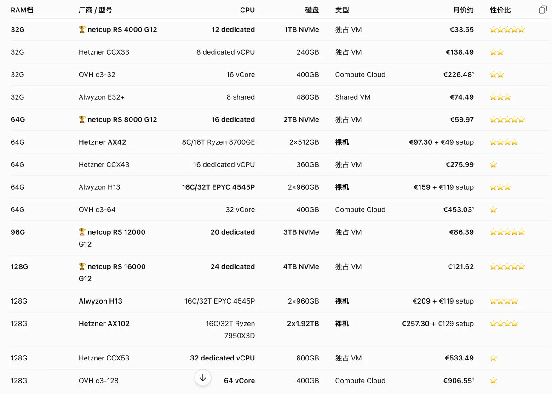Select the OVH c3-64 model cell

click(x=97, y=209)
